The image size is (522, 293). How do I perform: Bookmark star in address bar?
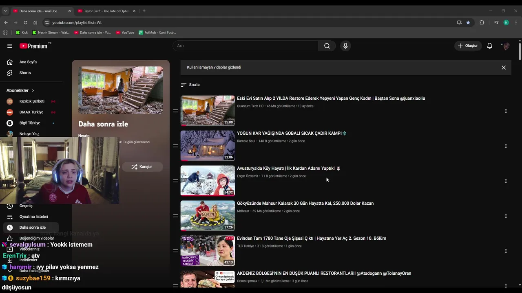point(468,22)
